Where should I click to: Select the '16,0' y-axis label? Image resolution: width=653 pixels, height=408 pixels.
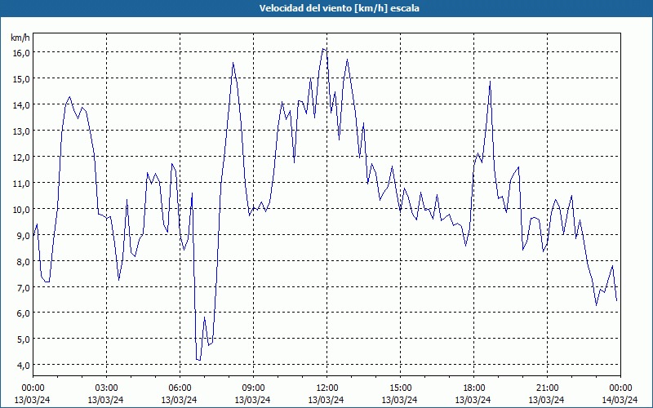(21, 52)
